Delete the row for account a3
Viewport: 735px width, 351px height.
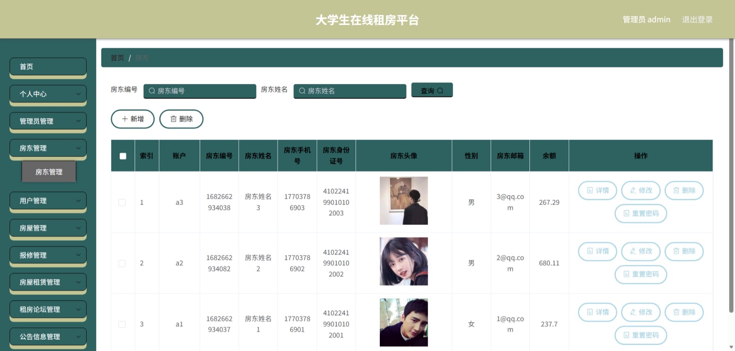tap(684, 190)
